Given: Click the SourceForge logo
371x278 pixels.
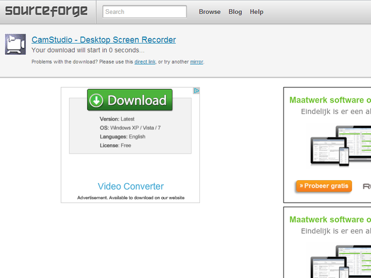Looking at the screenshot, I should pyautogui.click(x=46, y=12).
